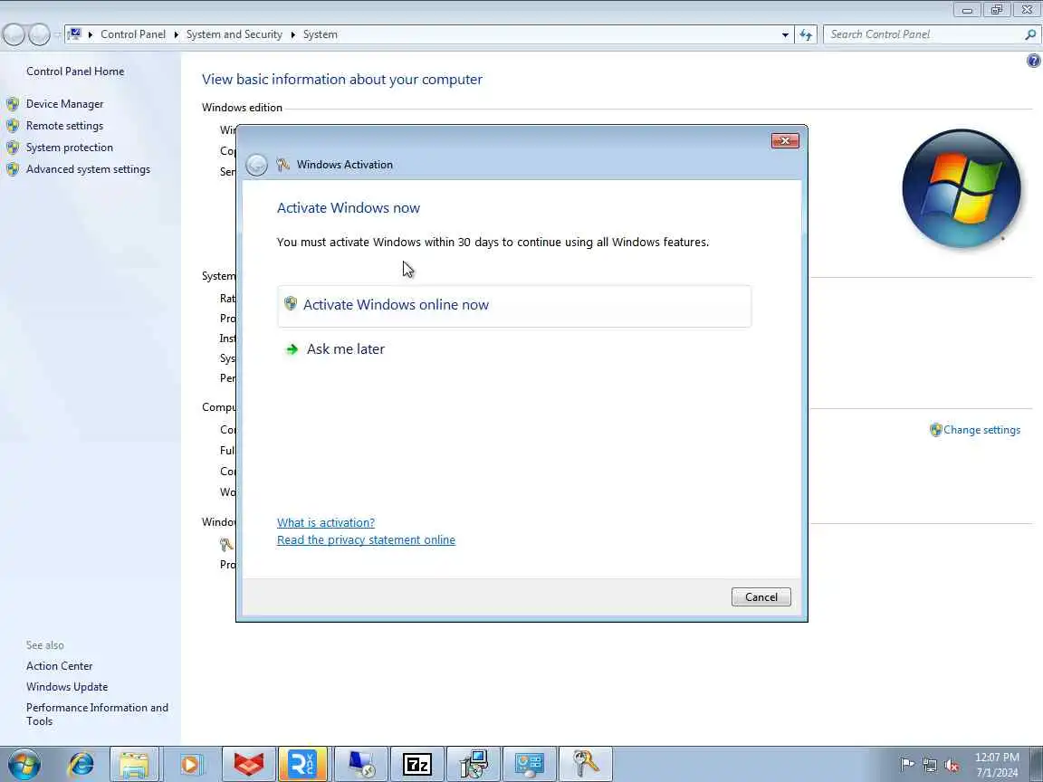Select Control Panel in the breadcrumb
This screenshot has width=1043, height=782.
pos(133,34)
